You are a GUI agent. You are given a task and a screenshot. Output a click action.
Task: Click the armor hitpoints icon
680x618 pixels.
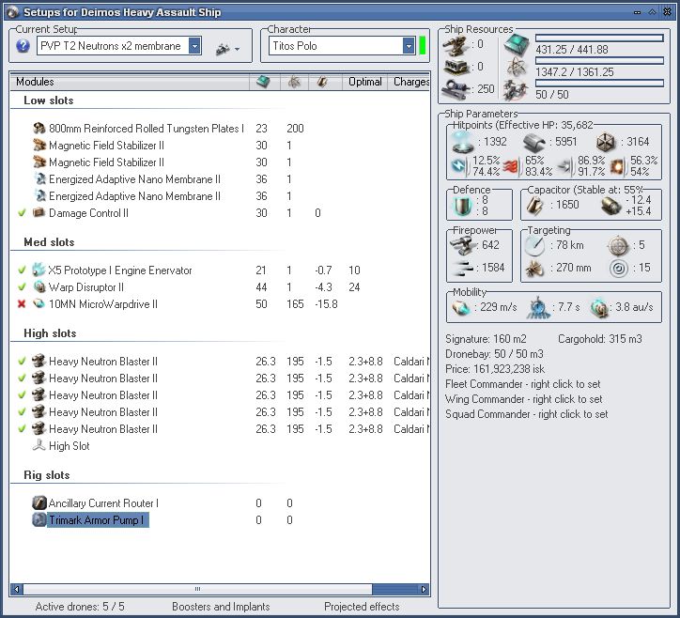click(x=533, y=142)
